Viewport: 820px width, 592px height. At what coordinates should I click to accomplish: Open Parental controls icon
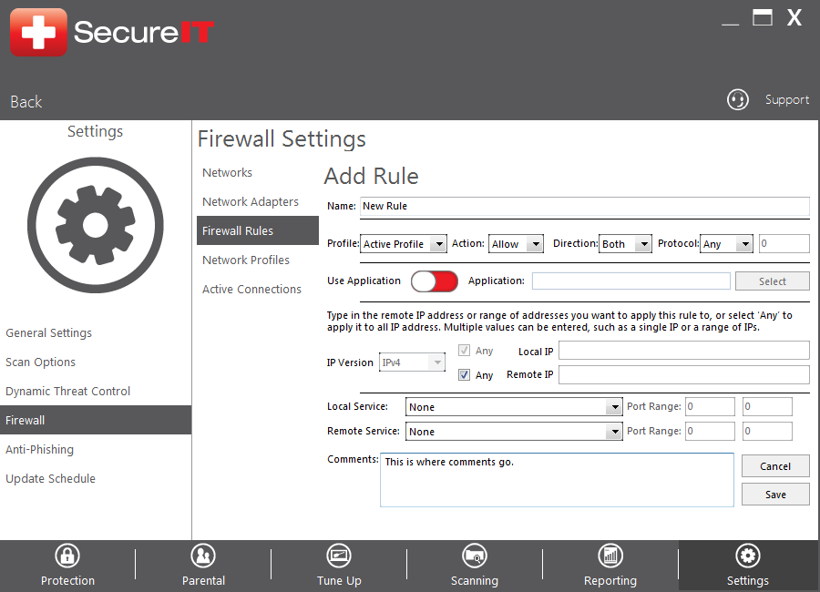point(203,556)
